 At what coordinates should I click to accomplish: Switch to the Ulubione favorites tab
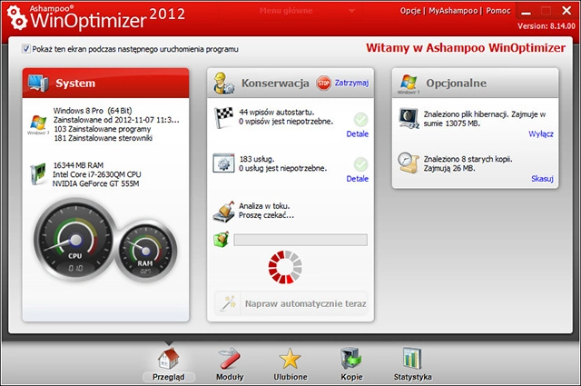(290, 364)
